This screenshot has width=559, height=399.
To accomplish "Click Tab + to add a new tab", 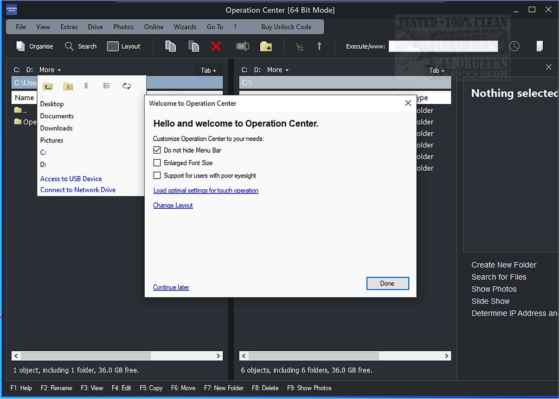I will click(x=209, y=70).
